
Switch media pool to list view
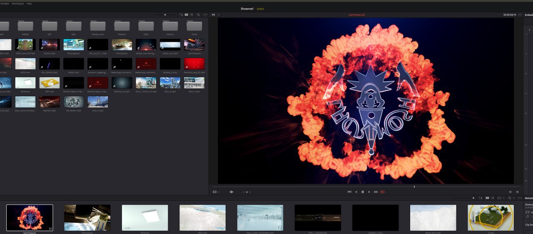tap(192, 15)
